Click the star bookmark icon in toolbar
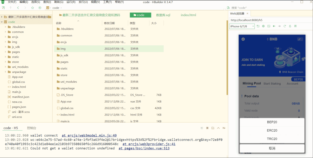Screen dimensions: 313x158 (33, 8)
